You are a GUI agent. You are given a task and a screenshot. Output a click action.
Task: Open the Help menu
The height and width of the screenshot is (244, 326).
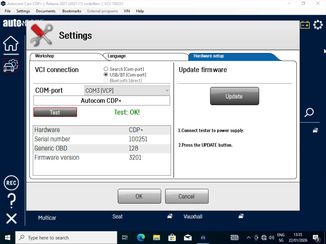tap(140, 11)
